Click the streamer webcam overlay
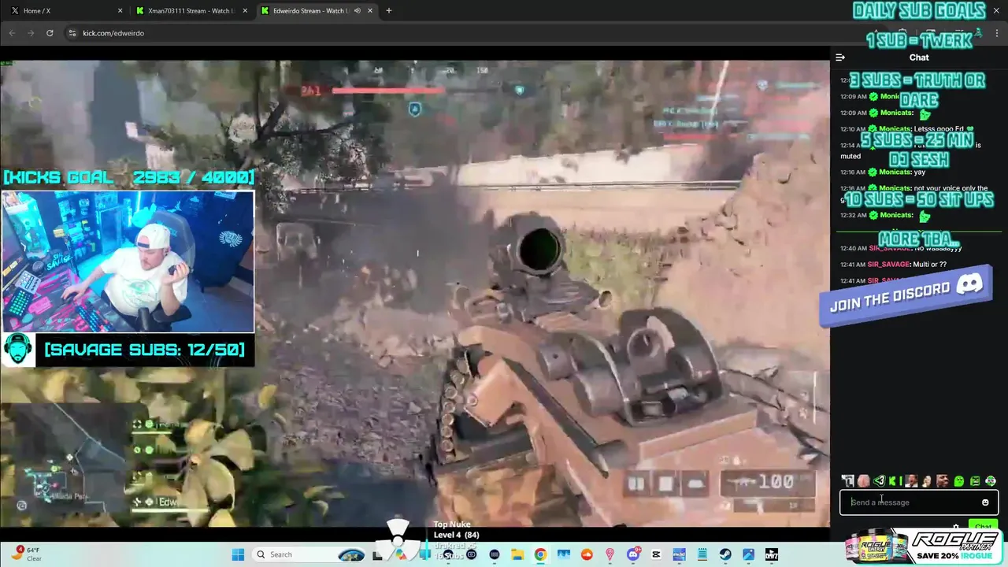 (128, 261)
